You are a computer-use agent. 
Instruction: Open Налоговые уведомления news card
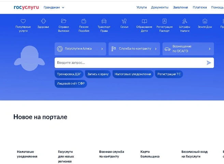[27, 154]
